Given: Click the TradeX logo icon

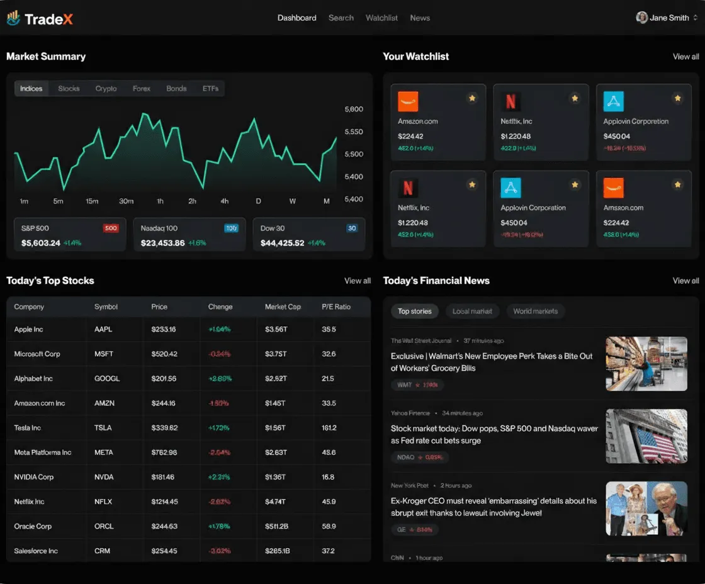Looking at the screenshot, I should 13,18.
